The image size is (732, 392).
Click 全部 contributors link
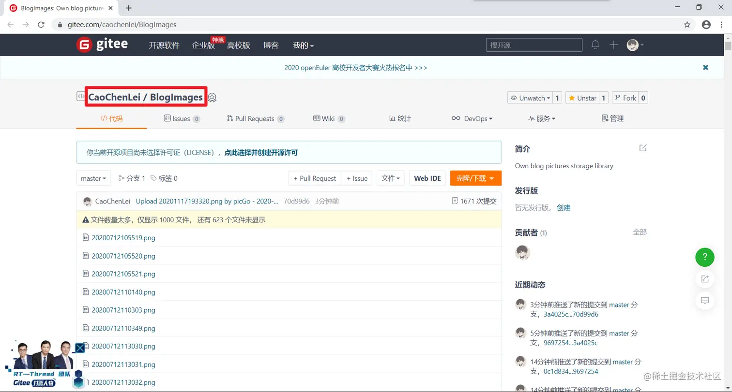640,232
